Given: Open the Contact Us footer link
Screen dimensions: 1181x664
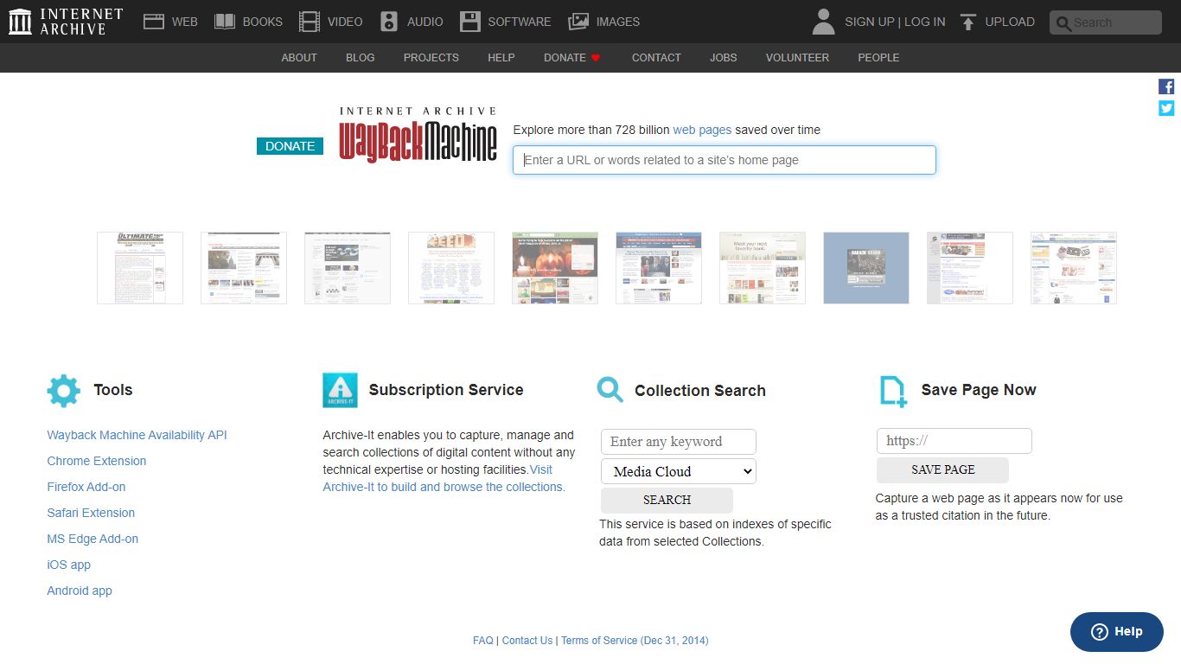Looking at the screenshot, I should pyautogui.click(x=527, y=641).
